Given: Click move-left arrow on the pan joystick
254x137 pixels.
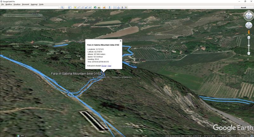Looking at the screenshot, I should [x=247, y=26].
